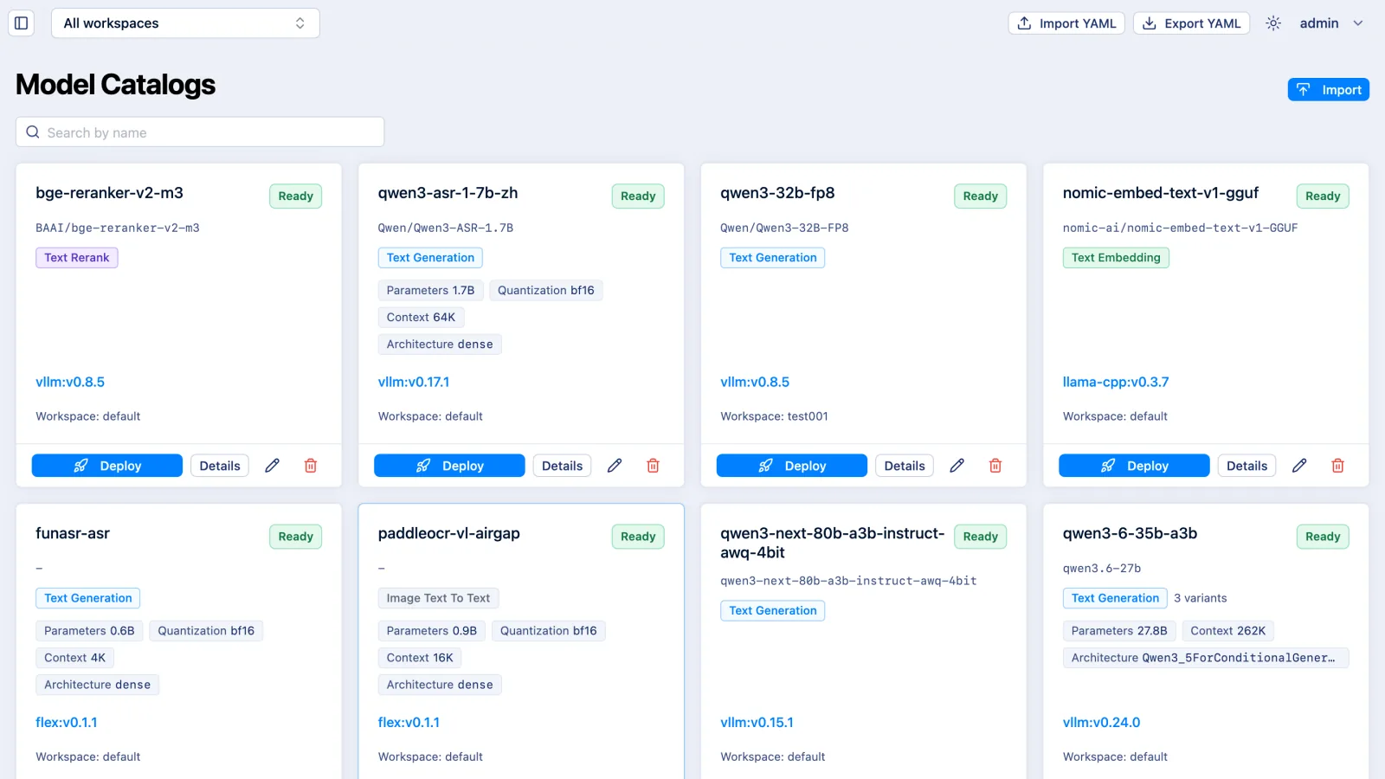Open the vllm:v0.24.0 engine link
This screenshot has width=1385, height=779.
pos(1101,722)
